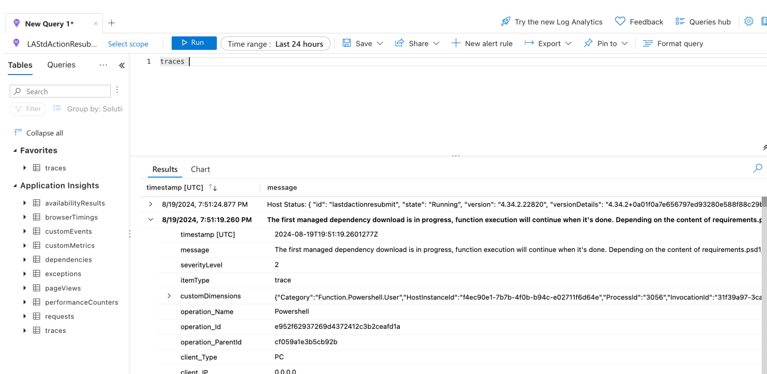This screenshot has height=374, width=767.
Task: Switch to the Chart tab
Action: (x=200, y=169)
